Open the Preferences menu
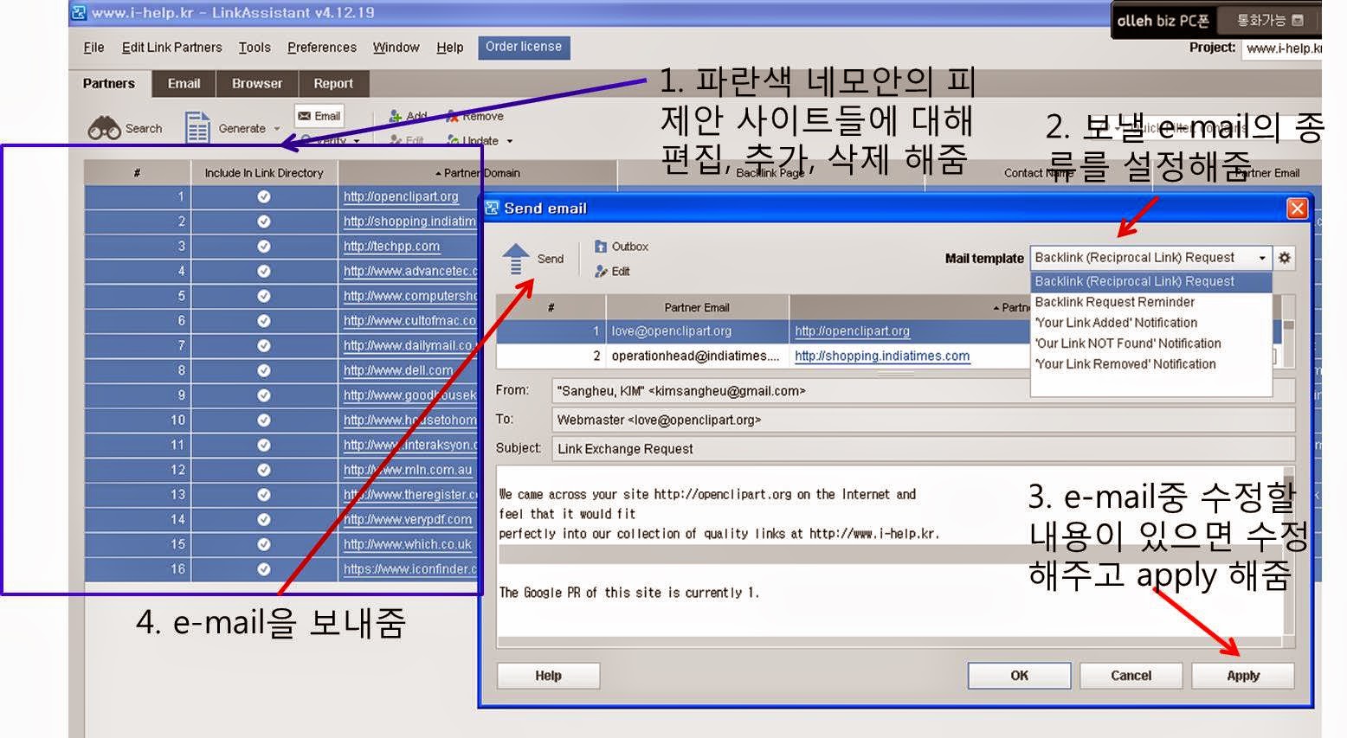The image size is (1347, 738). 322,48
